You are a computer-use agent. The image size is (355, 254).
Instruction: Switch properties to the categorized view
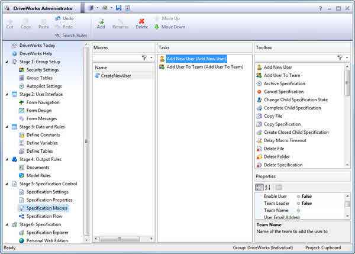tap(260, 188)
